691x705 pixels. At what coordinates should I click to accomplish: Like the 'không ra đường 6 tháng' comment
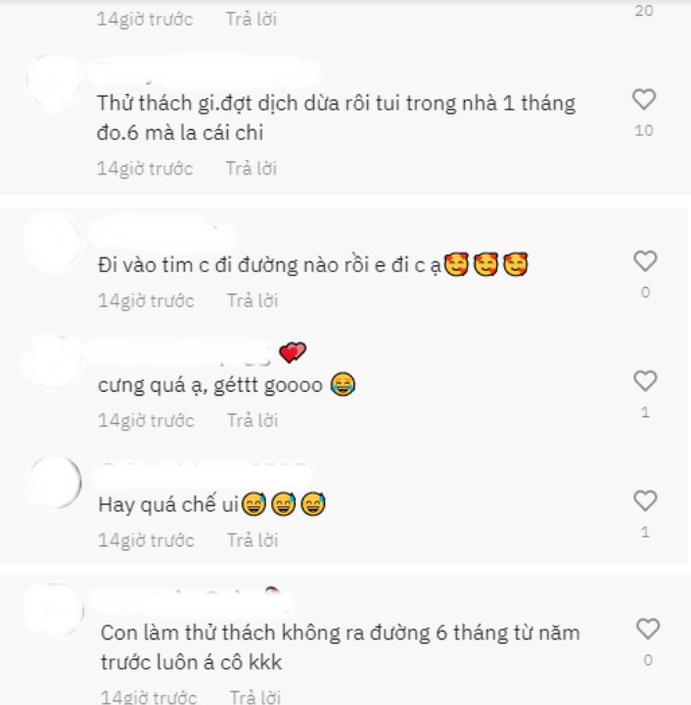[x=648, y=629]
